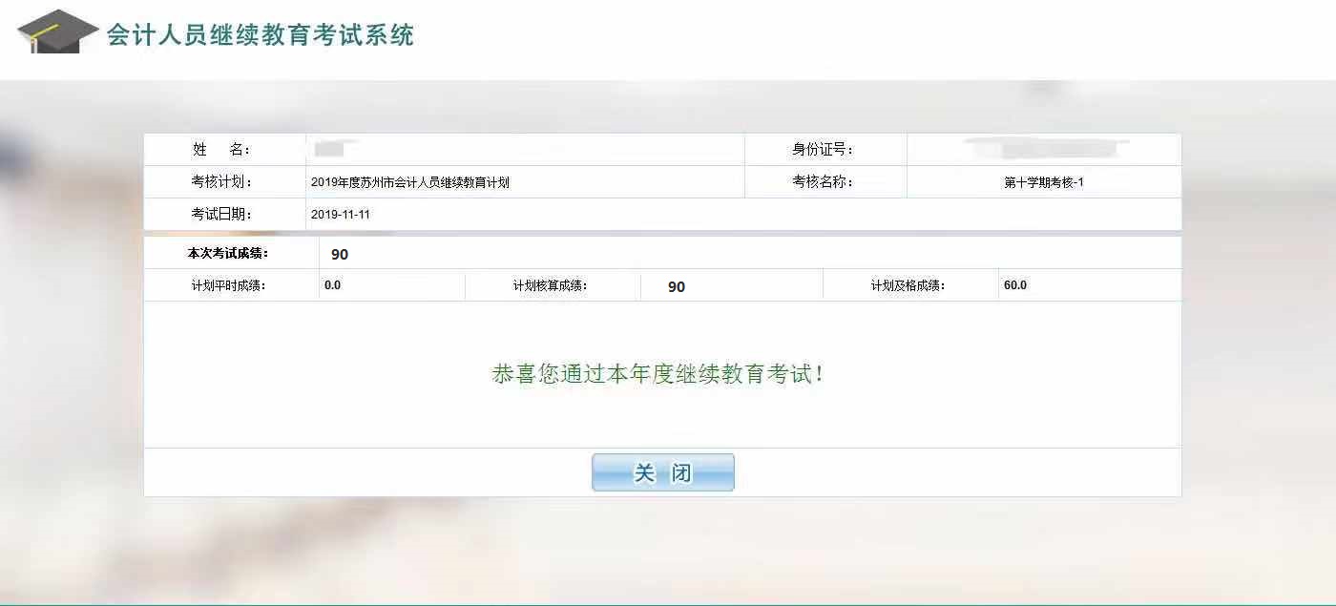This screenshot has width=1336, height=606.
Task: Select the 第十学期考核-1 value
Action: point(1043,182)
